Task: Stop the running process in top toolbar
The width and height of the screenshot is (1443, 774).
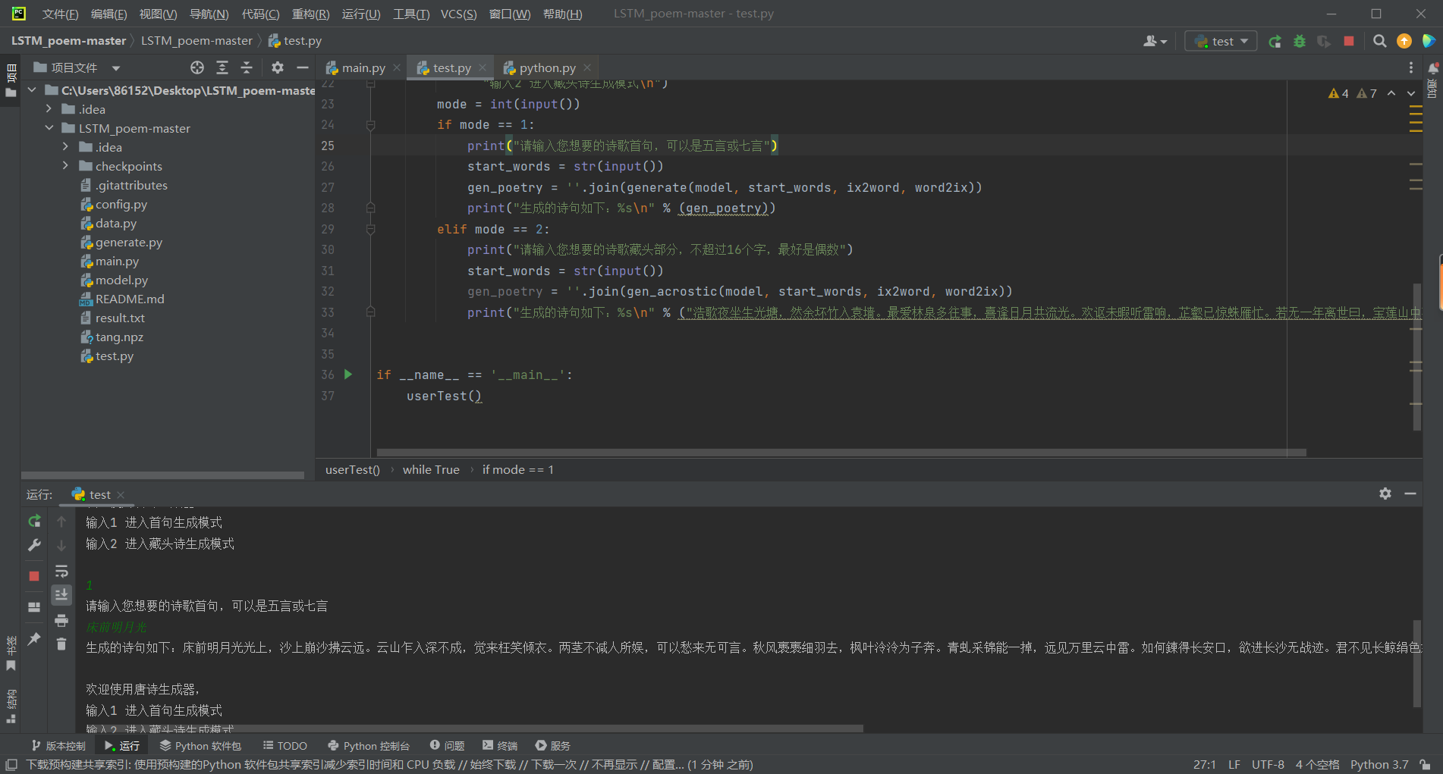Action: point(1348,42)
